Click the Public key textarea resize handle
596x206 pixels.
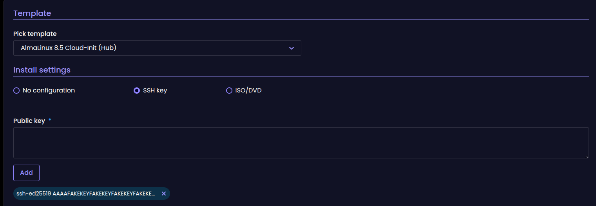point(586,156)
